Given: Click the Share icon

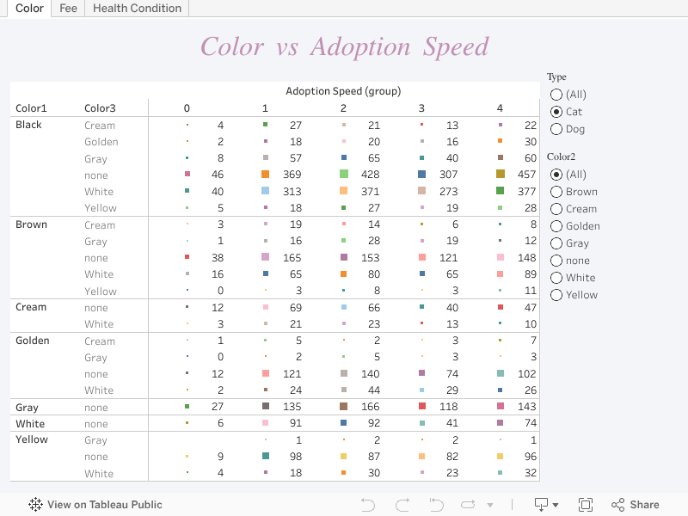Looking at the screenshot, I should (635, 505).
